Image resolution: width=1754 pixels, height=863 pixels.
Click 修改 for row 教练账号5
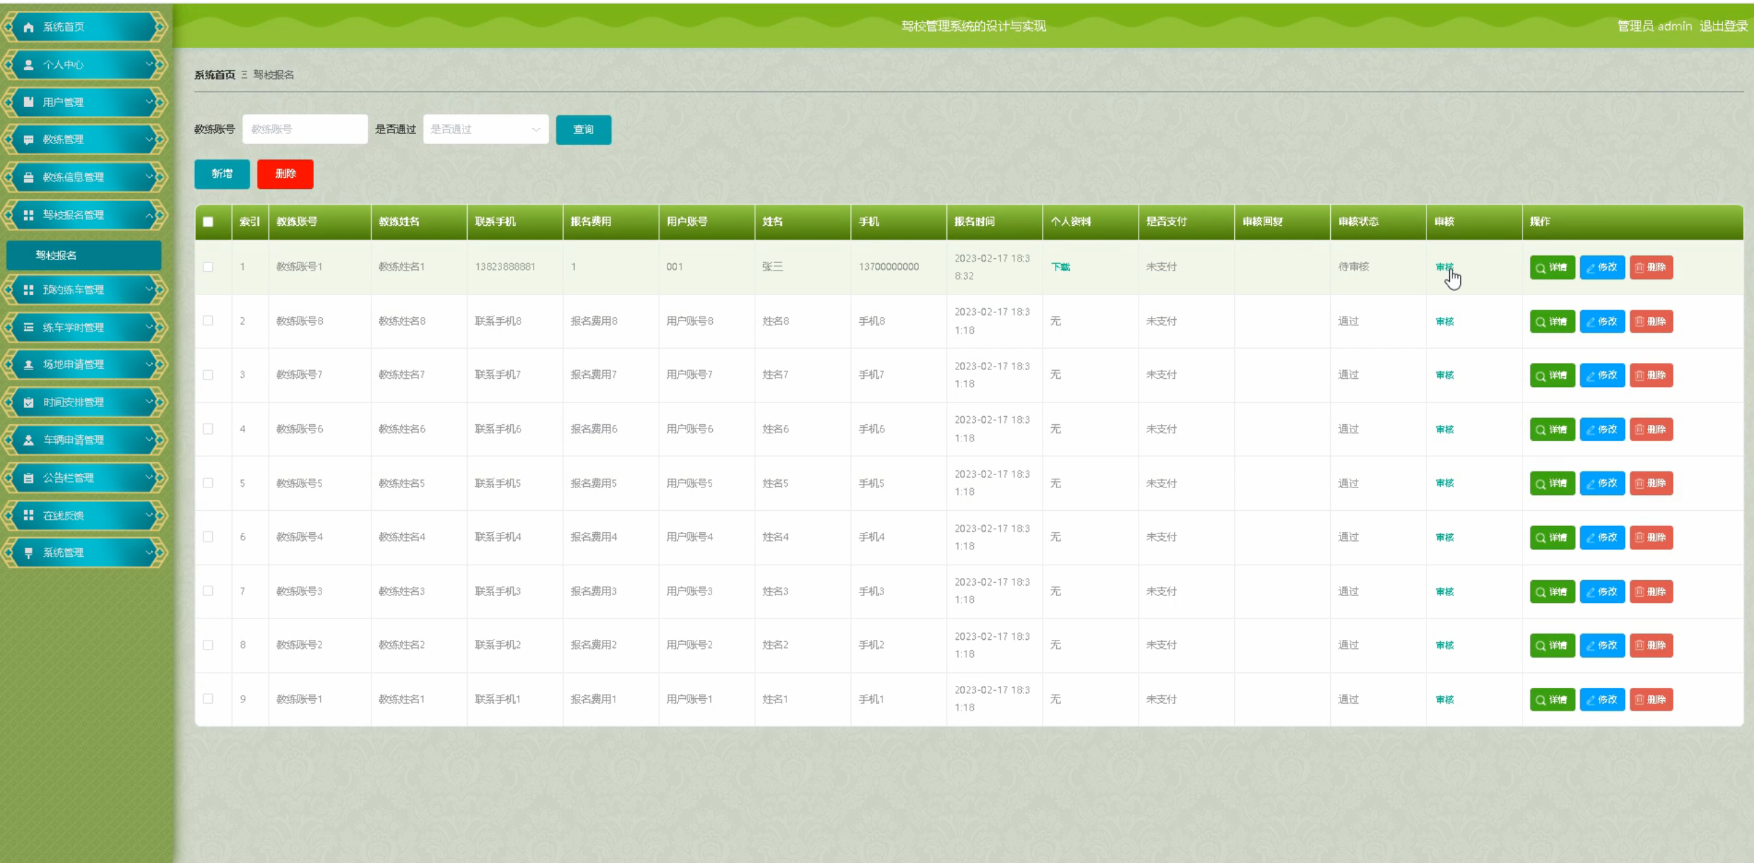1602,483
